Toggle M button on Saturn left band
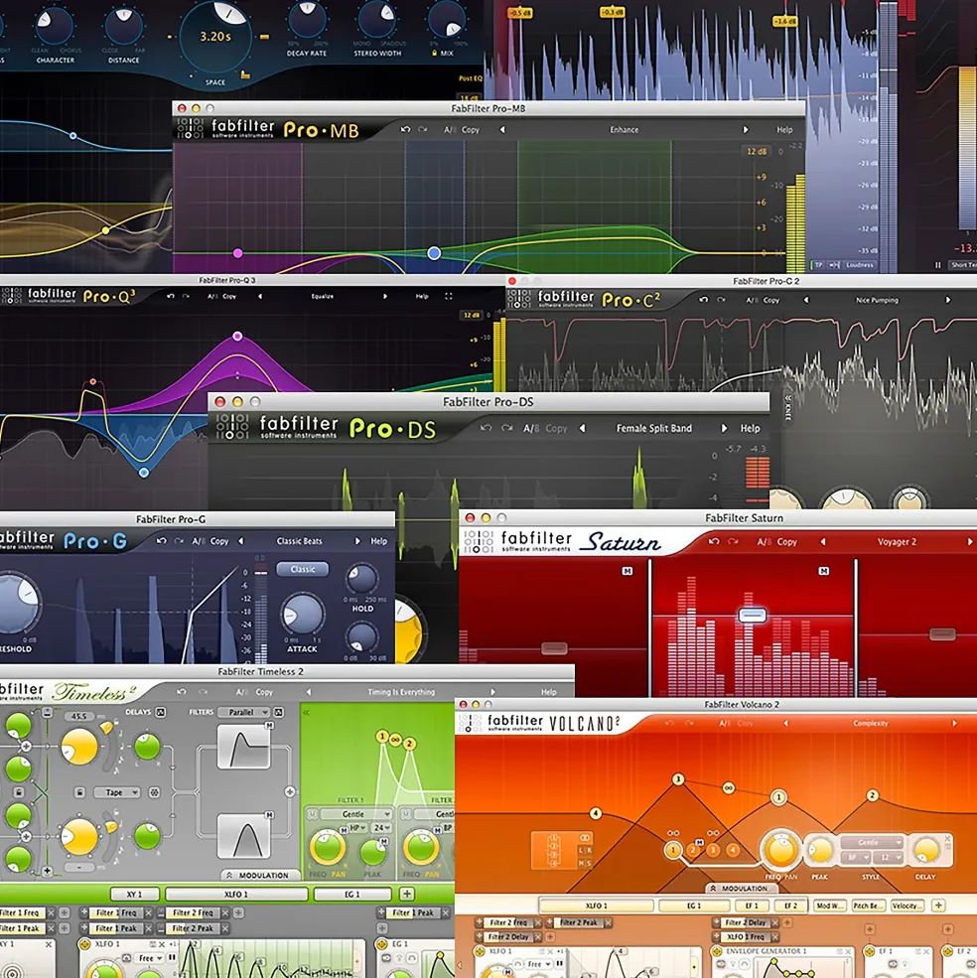Image resolution: width=977 pixels, height=978 pixels. (x=627, y=571)
